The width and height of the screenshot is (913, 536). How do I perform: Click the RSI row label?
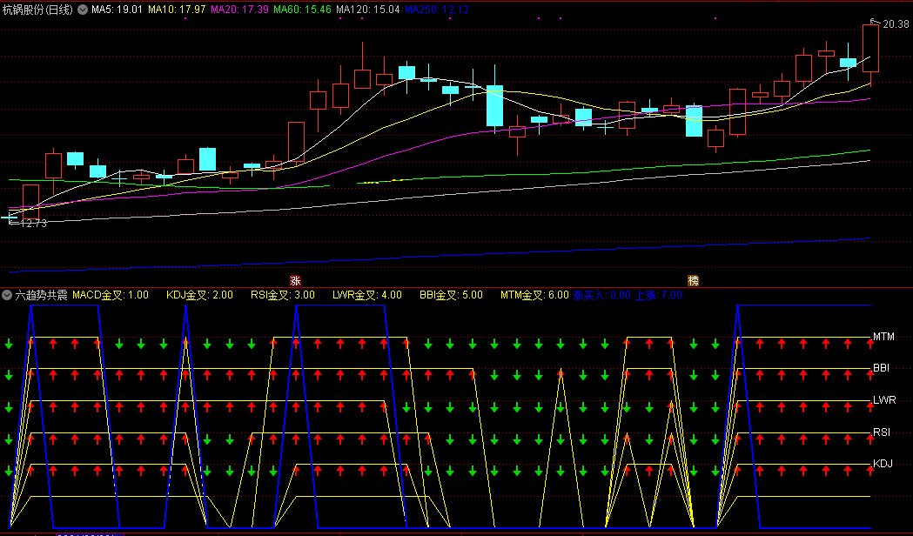[881, 432]
